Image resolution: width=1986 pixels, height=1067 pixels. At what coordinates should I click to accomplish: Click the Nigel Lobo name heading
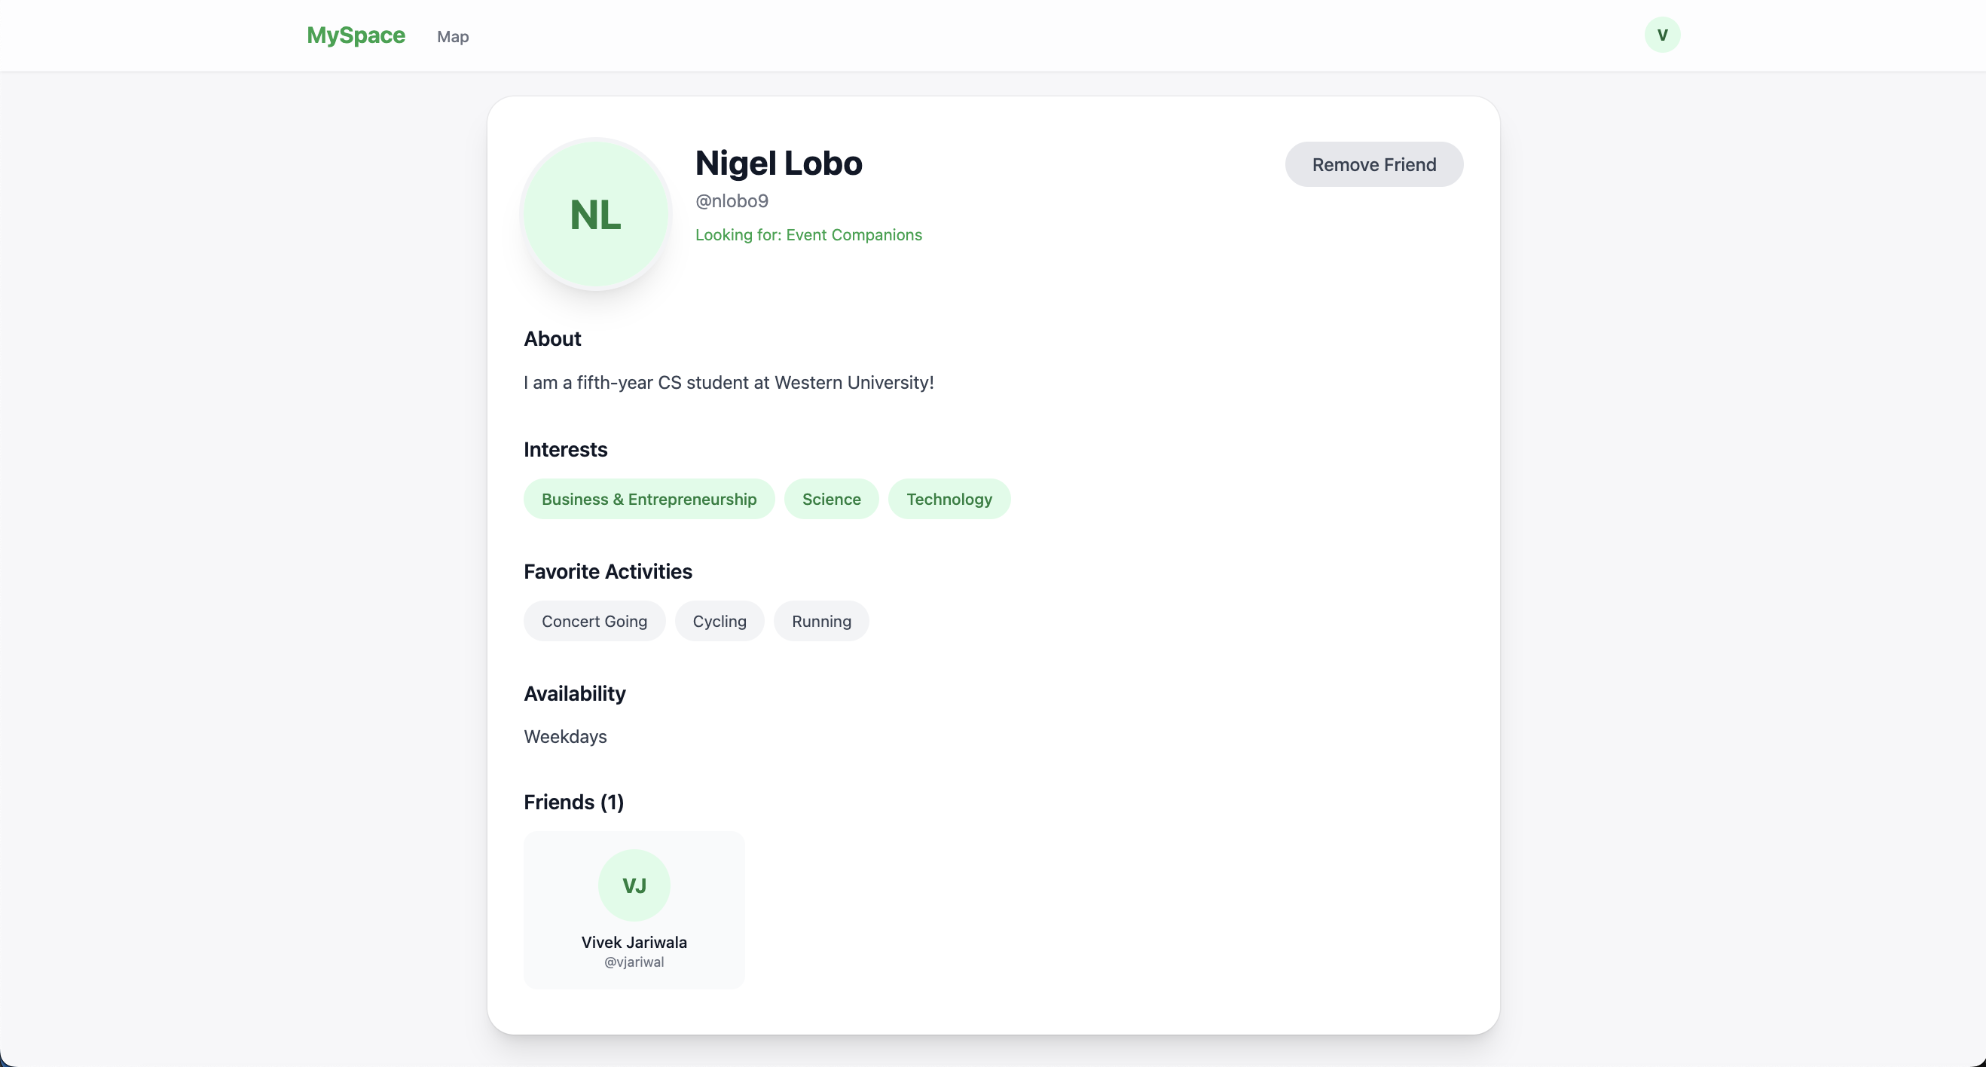coord(779,164)
